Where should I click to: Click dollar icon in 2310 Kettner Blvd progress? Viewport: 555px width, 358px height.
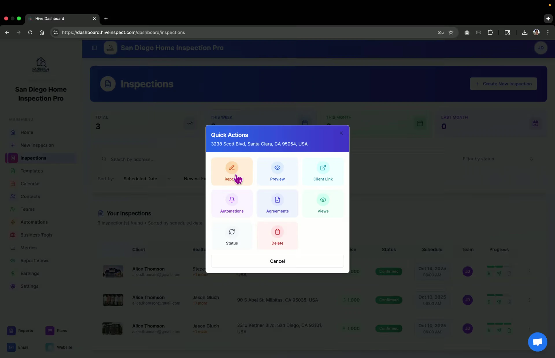click(x=489, y=331)
